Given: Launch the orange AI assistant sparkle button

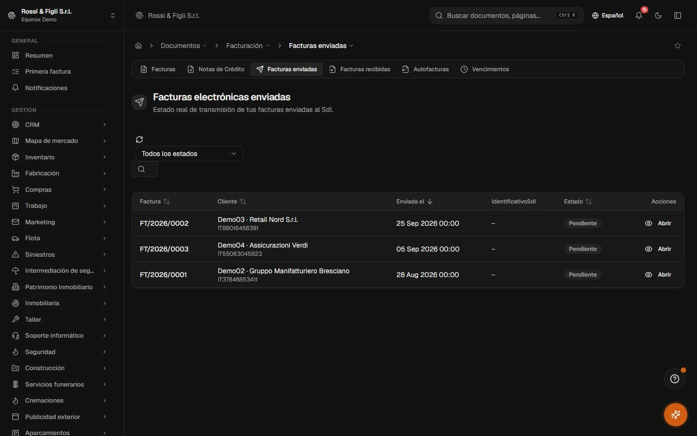Looking at the screenshot, I should pos(676,415).
